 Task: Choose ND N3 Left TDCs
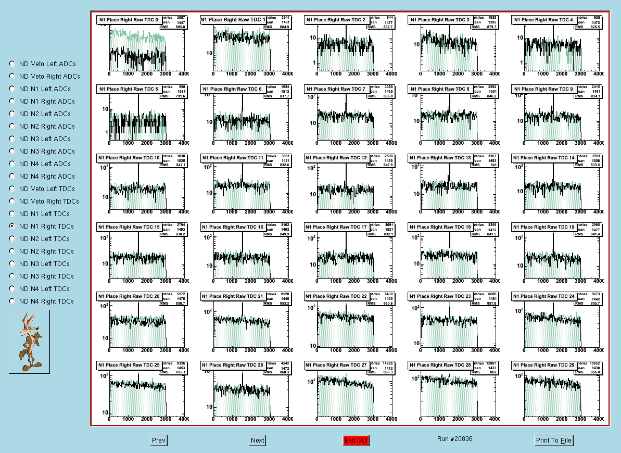click(12, 263)
